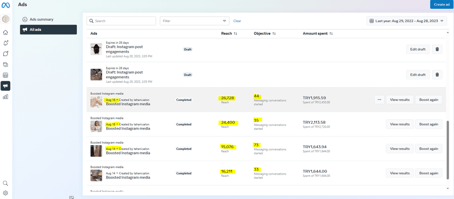Click the ads list vertical scrollbar
The image size is (454, 199).
pyautogui.click(x=449, y=150)
